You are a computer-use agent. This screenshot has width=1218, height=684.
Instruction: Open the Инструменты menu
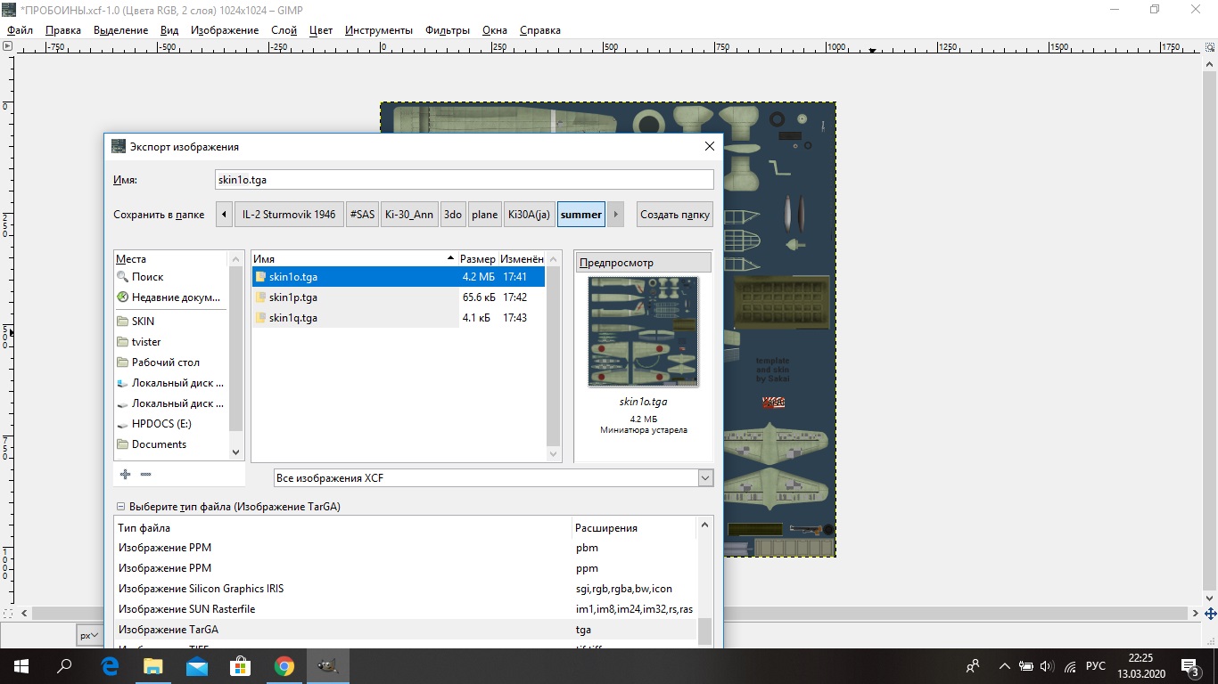click(x=379, y=30)
